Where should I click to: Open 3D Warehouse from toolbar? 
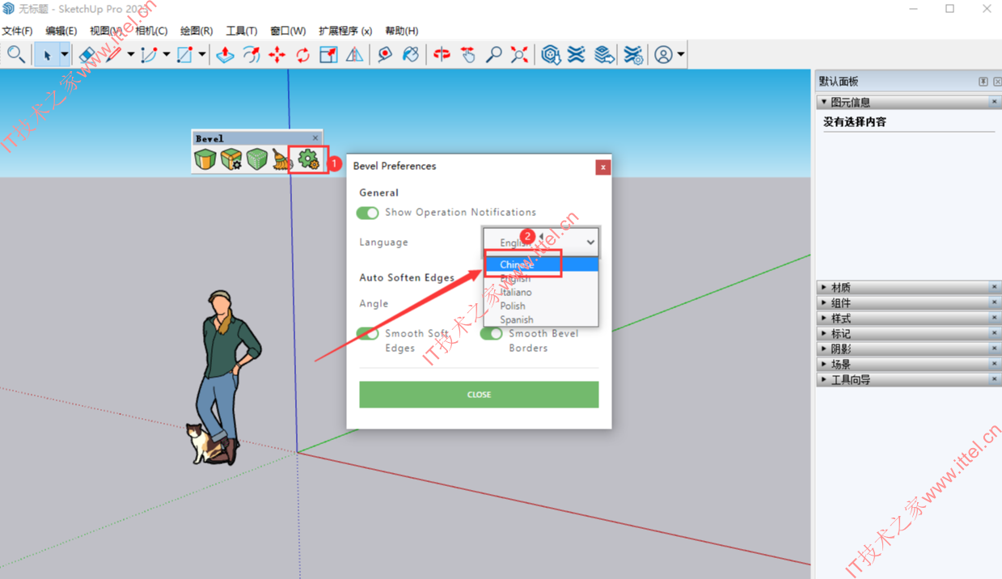point(551,55)
